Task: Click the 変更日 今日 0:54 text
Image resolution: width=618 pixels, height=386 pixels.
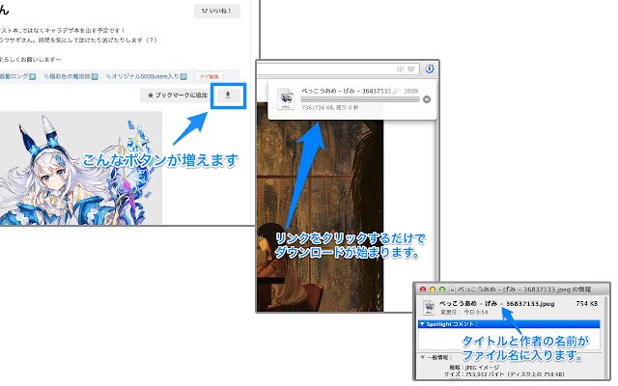Action: point(463,312)
